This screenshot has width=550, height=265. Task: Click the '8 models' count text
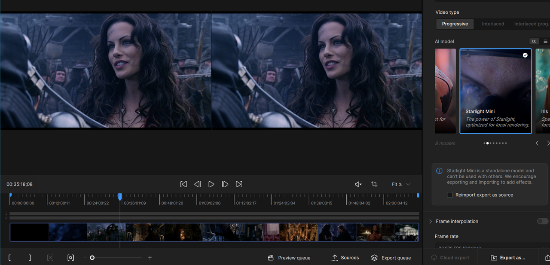pos(445,143)
